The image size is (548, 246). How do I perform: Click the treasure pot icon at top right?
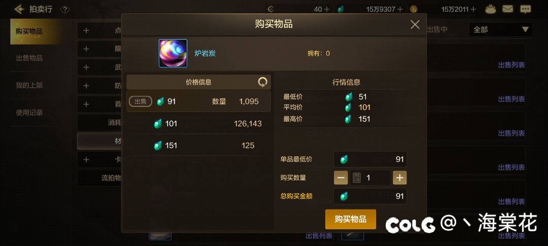pyautogui.click(x=491, y=9)
